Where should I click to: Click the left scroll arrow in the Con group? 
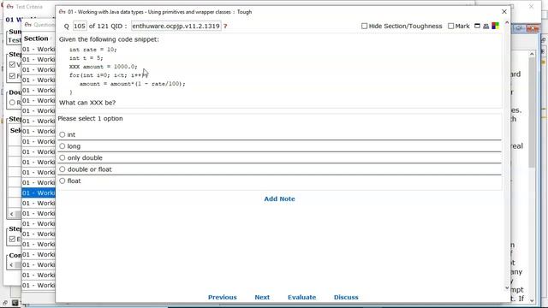pyautogui.click(x=11, y=265)
